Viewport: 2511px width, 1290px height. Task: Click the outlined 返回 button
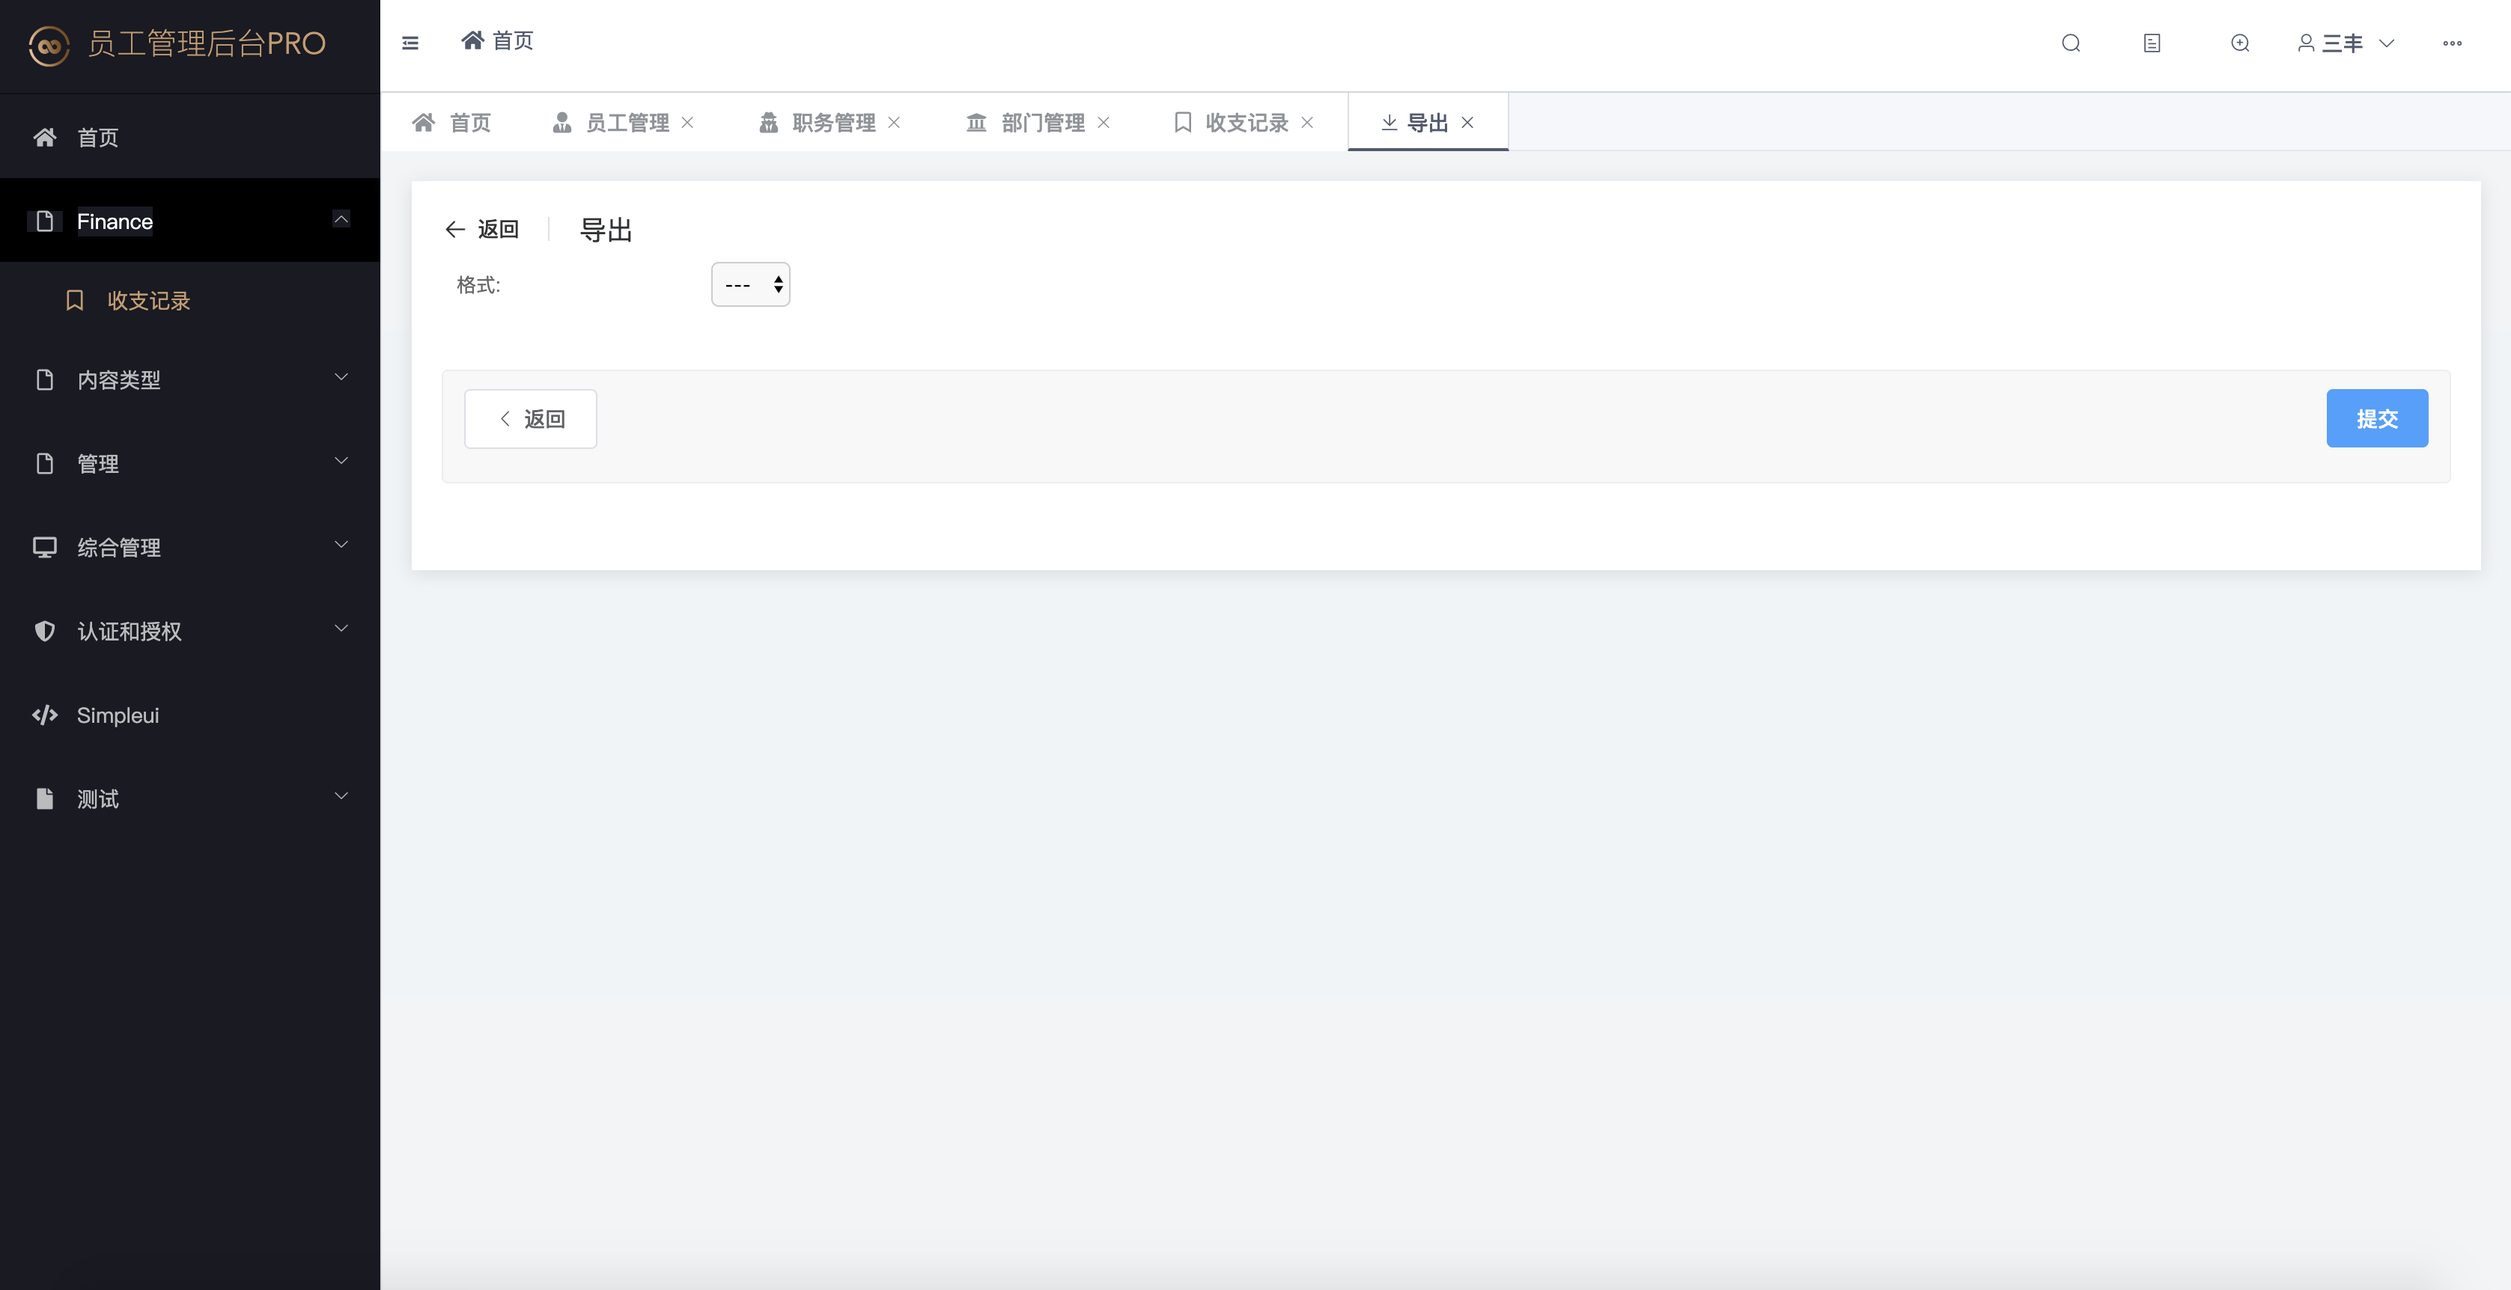[x=530, y=419]
